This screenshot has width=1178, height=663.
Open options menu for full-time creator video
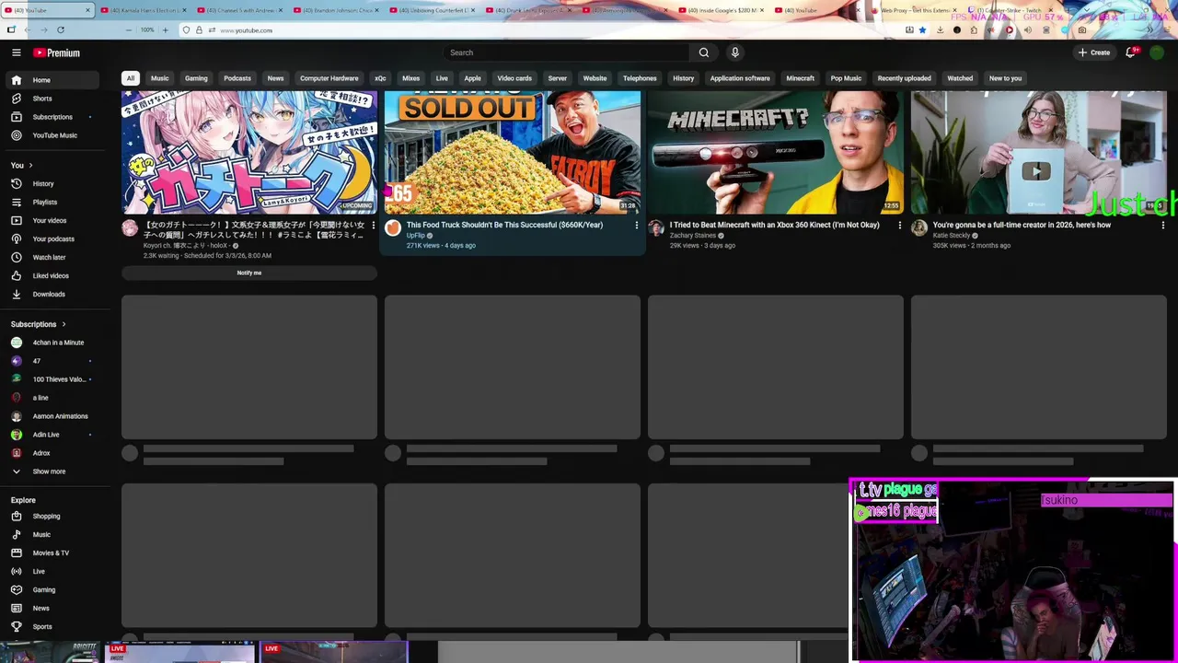click(x=1162, y=225)
